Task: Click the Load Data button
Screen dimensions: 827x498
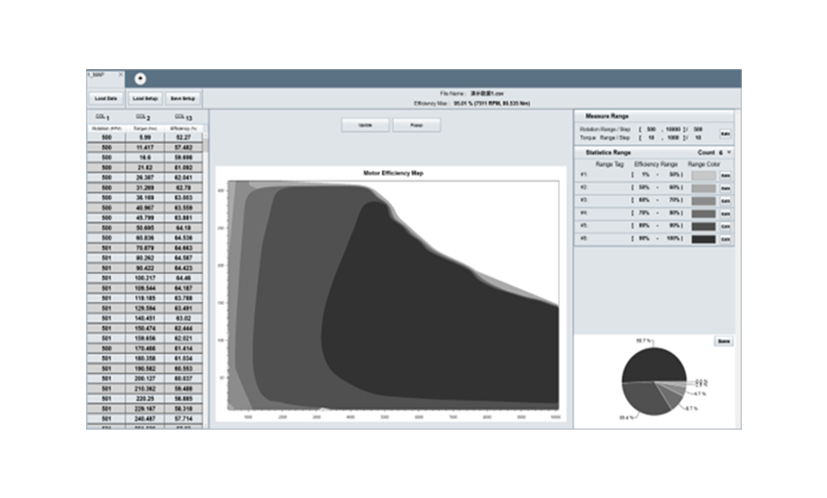Action: (106, 99)
